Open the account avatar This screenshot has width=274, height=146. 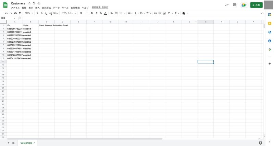[268, 5]
